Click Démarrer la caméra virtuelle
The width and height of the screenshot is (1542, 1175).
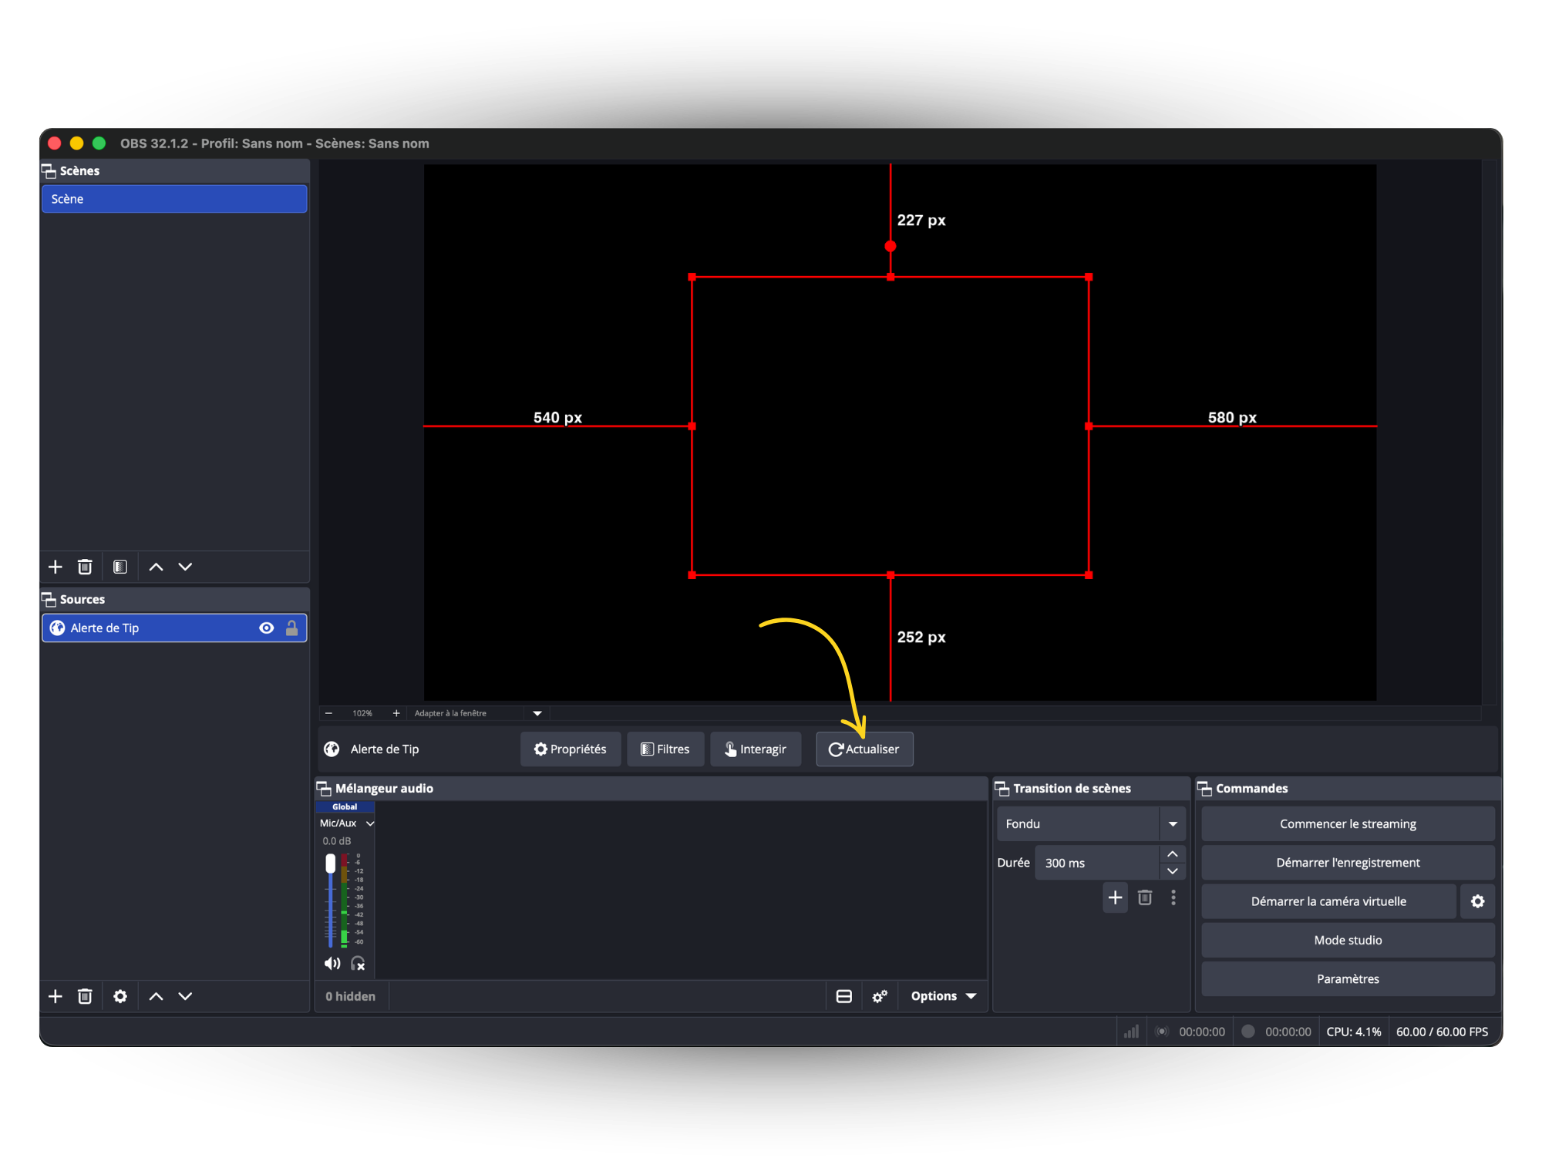point(1328,901)
